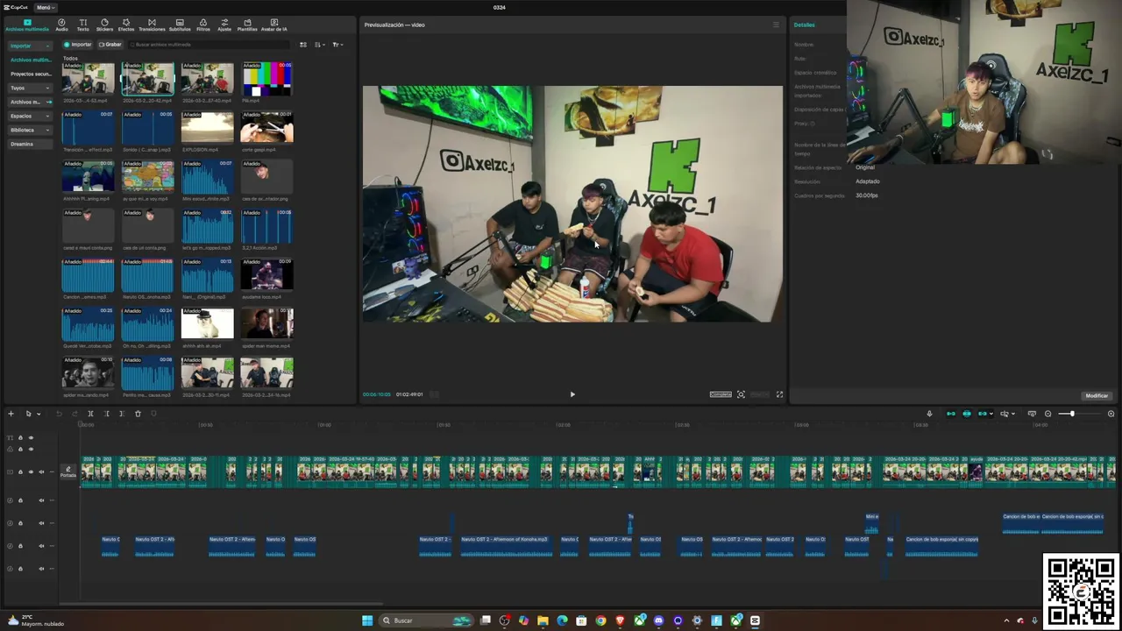Select the Pili.mp4 color bars thumbnail
This screenshot has width=1122, height=631.
(x=266, y=79)
